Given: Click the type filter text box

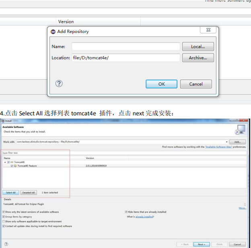Looking at the screenshot, I should (124, 153).
